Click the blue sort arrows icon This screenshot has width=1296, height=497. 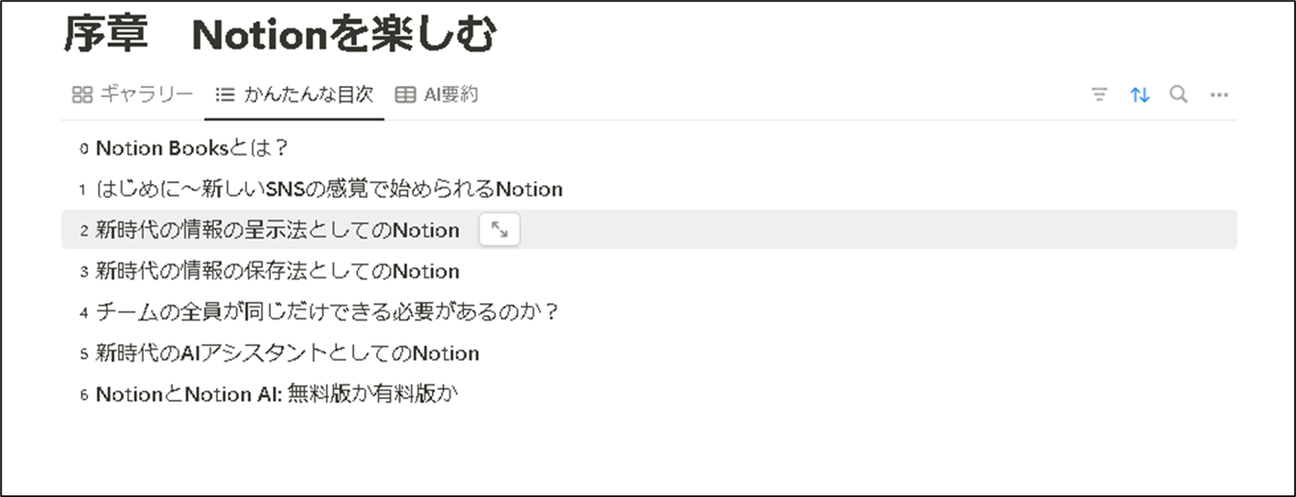(1139, 94)
